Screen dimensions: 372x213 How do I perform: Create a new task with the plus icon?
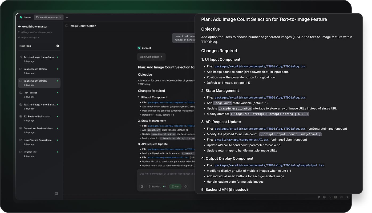(x=58, y=46)
